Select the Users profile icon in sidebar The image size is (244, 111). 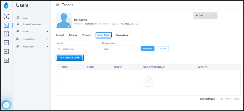[6, 25]
